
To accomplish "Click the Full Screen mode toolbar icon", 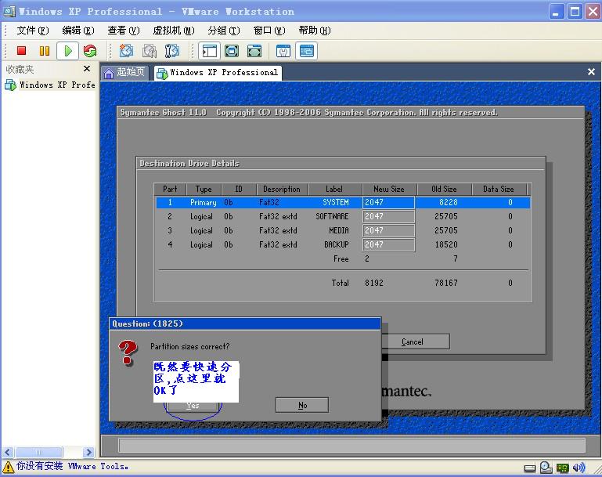I will [232, 51].
